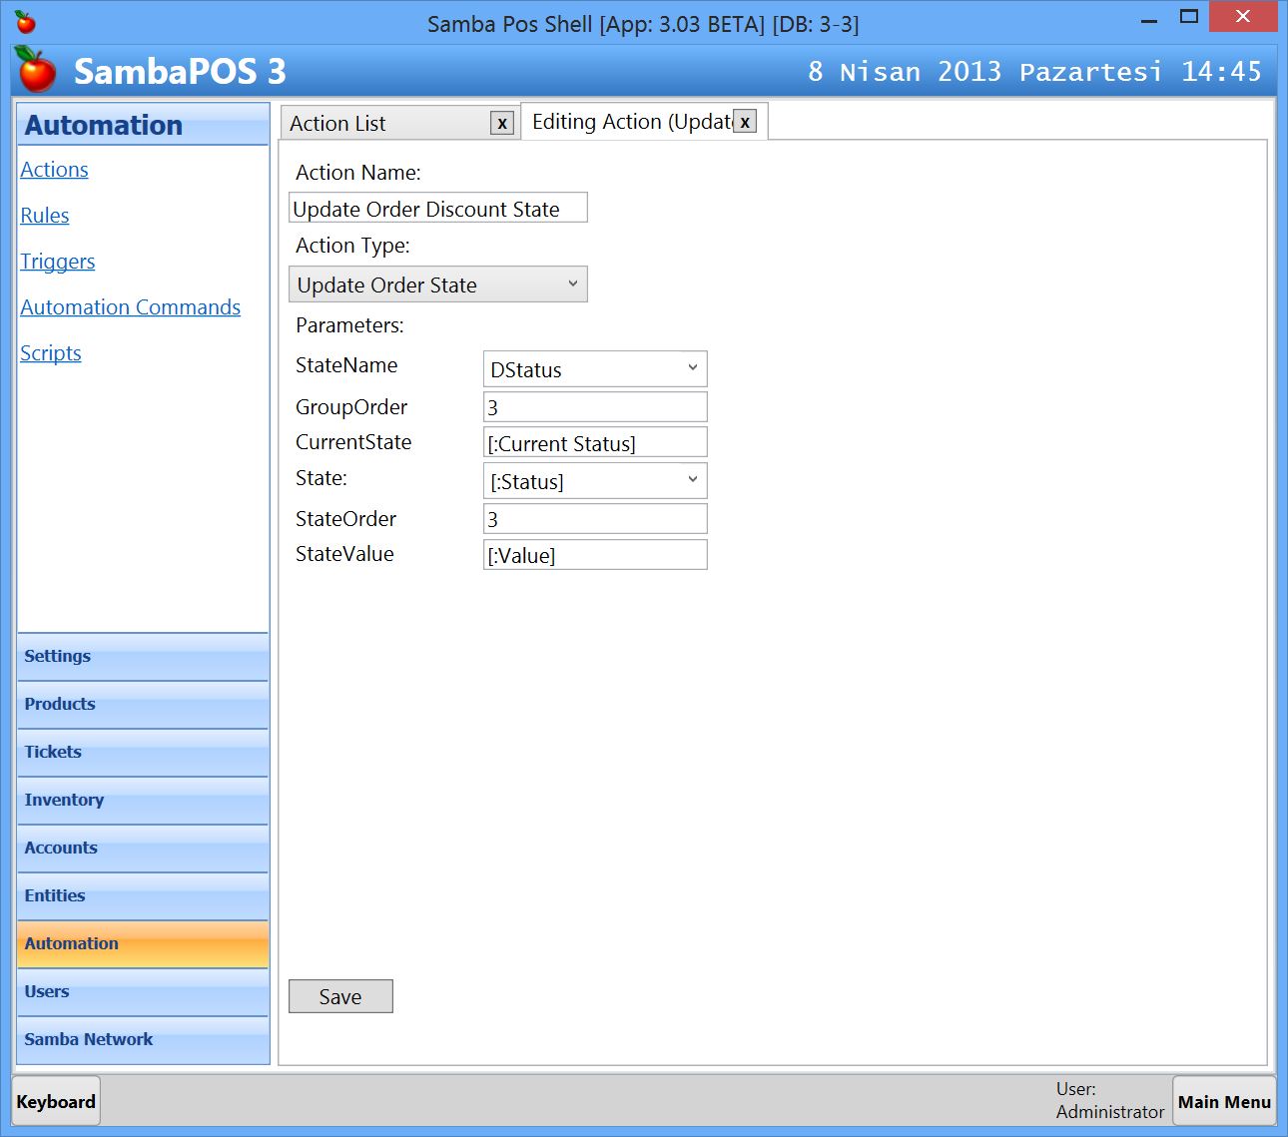Open the Rules link
The image size is (1288, 1137).
click(45, 216)
